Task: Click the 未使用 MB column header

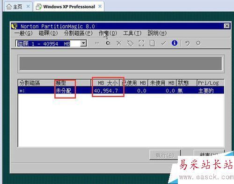Action: point(162,83)
